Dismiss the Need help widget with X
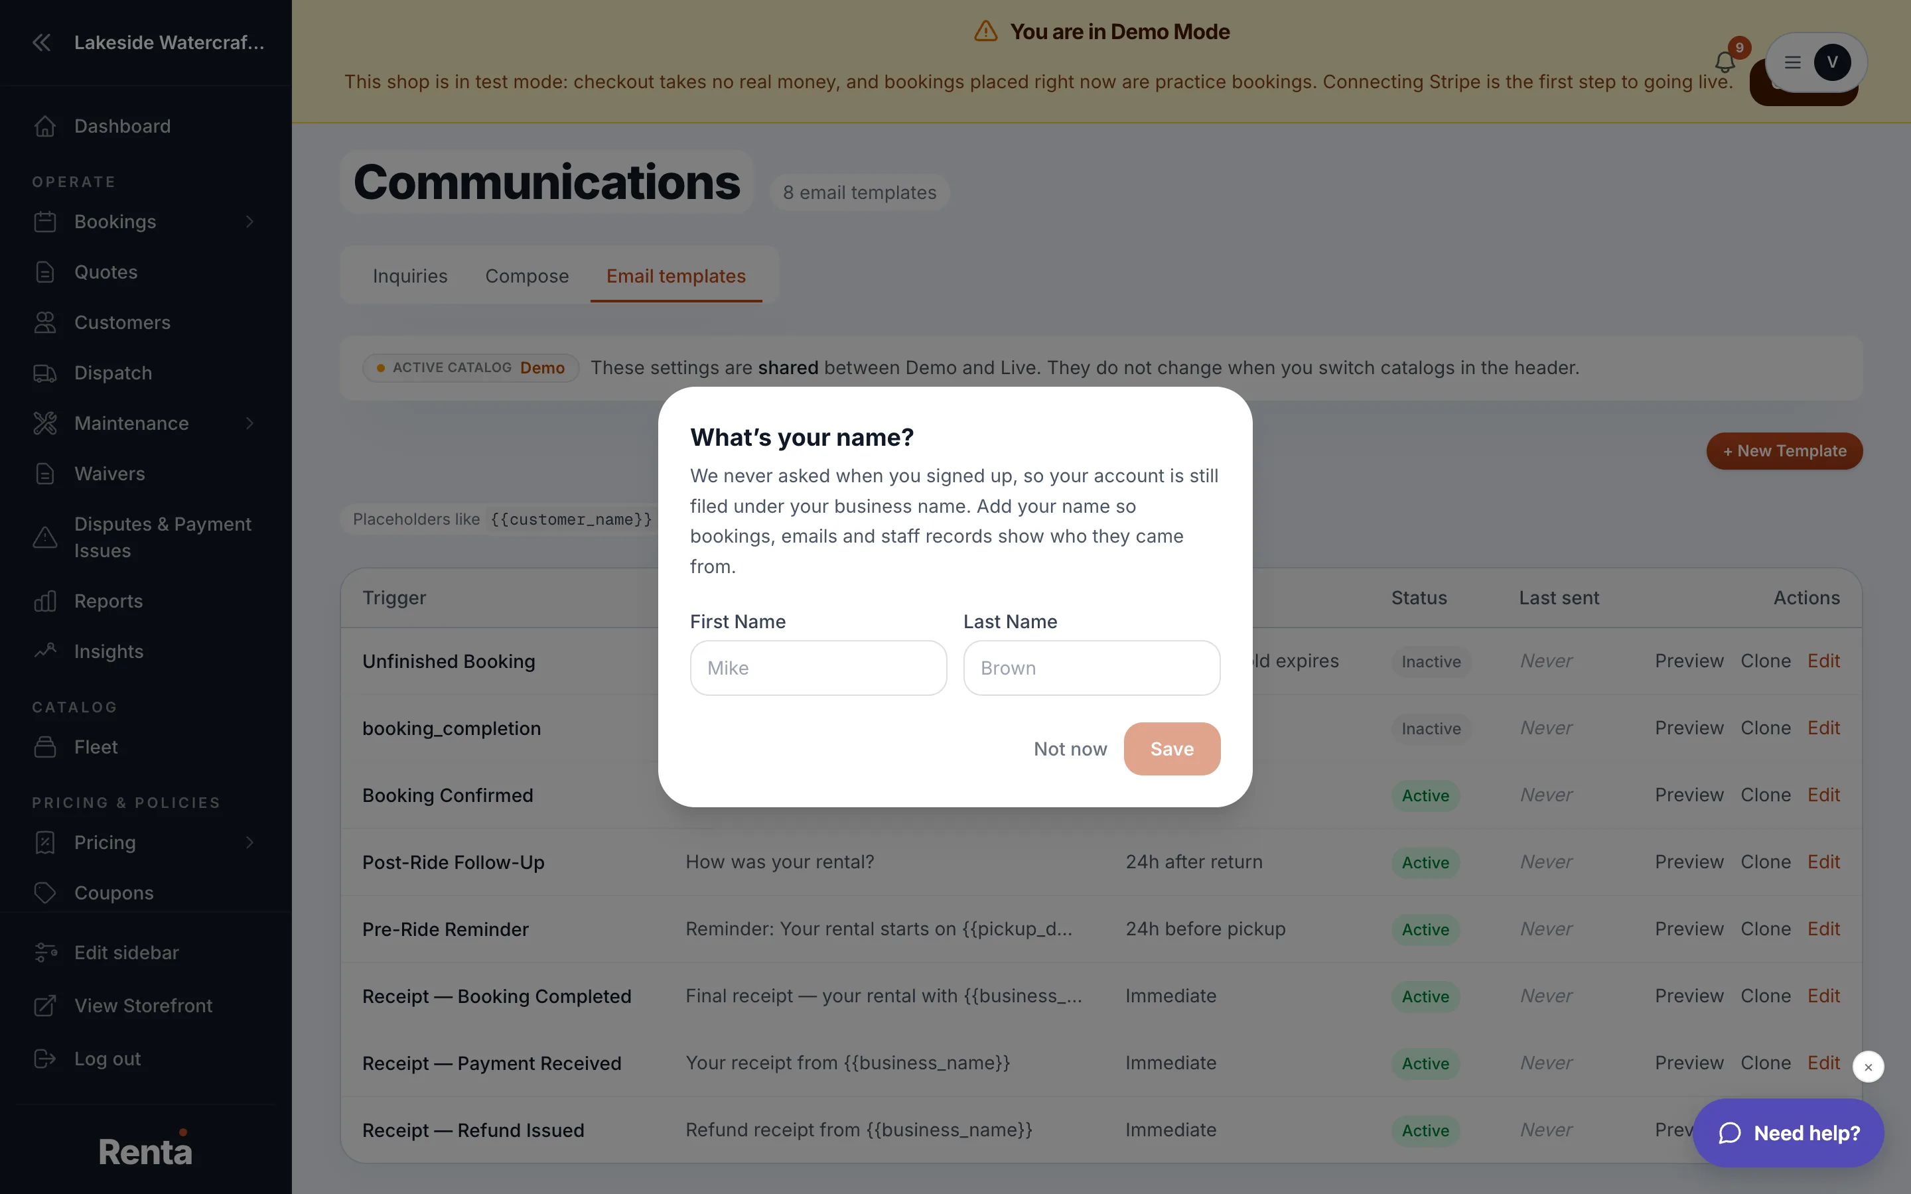 click(x=1869, y=1067)
